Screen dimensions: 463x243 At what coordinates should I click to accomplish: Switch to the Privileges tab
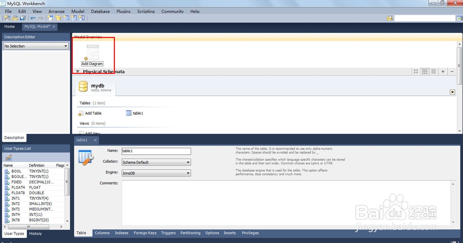coord(250,233)
